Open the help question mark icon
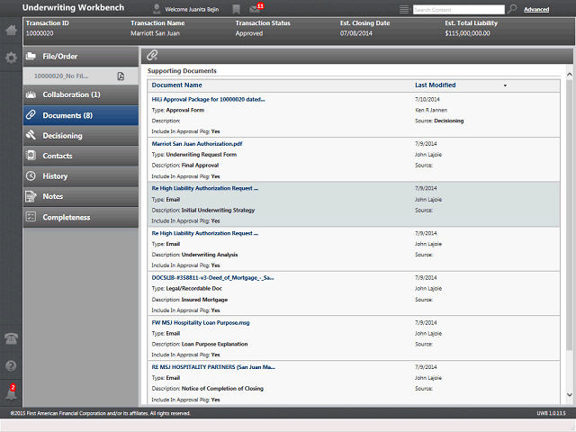Viewport: 576px width, 432px height. coord(11,366)
